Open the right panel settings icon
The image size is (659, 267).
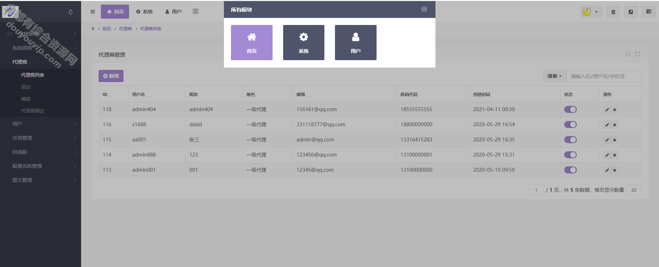tap(648, 12)
